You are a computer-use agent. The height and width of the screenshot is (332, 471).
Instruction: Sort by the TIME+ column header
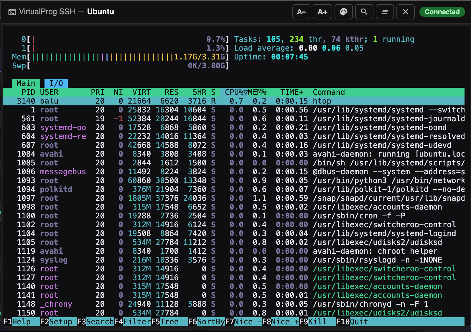coord(292,92)
